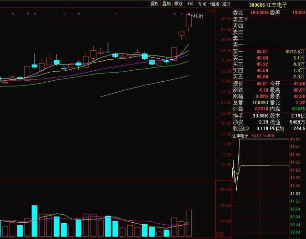Viewport: 306px width, 239px height.
Task: Click the 总量 total volume 168893
Action: coord(261,103)
